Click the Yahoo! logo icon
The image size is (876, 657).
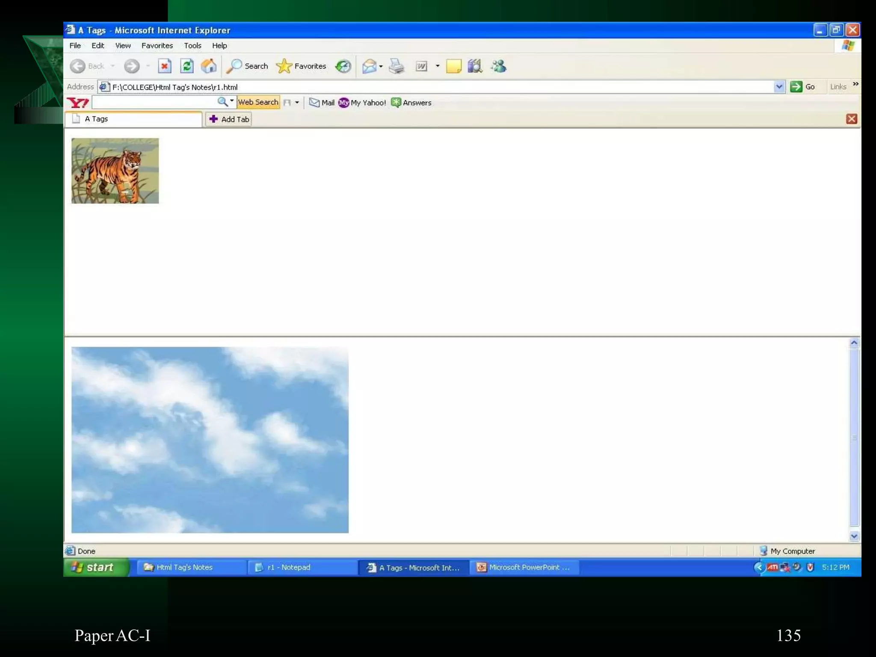point(78,103)
